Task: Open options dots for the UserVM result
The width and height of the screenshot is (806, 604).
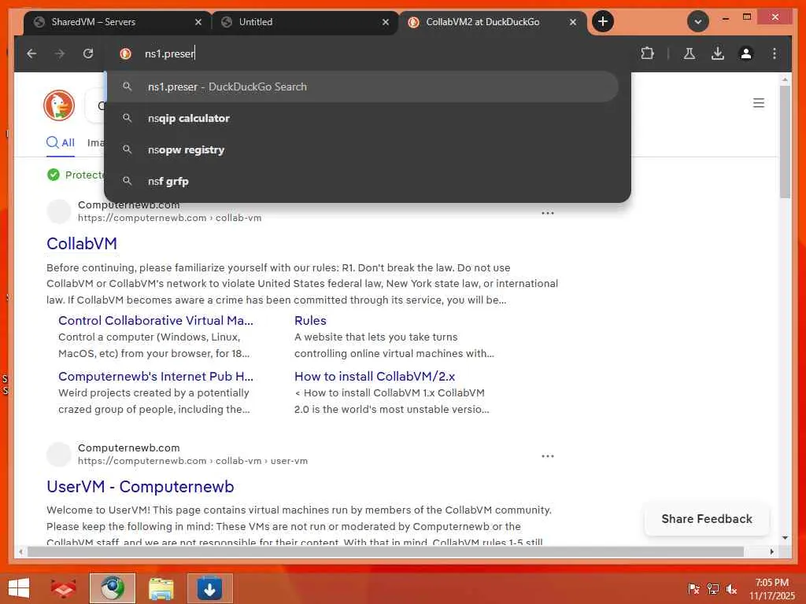Action: 548,456
